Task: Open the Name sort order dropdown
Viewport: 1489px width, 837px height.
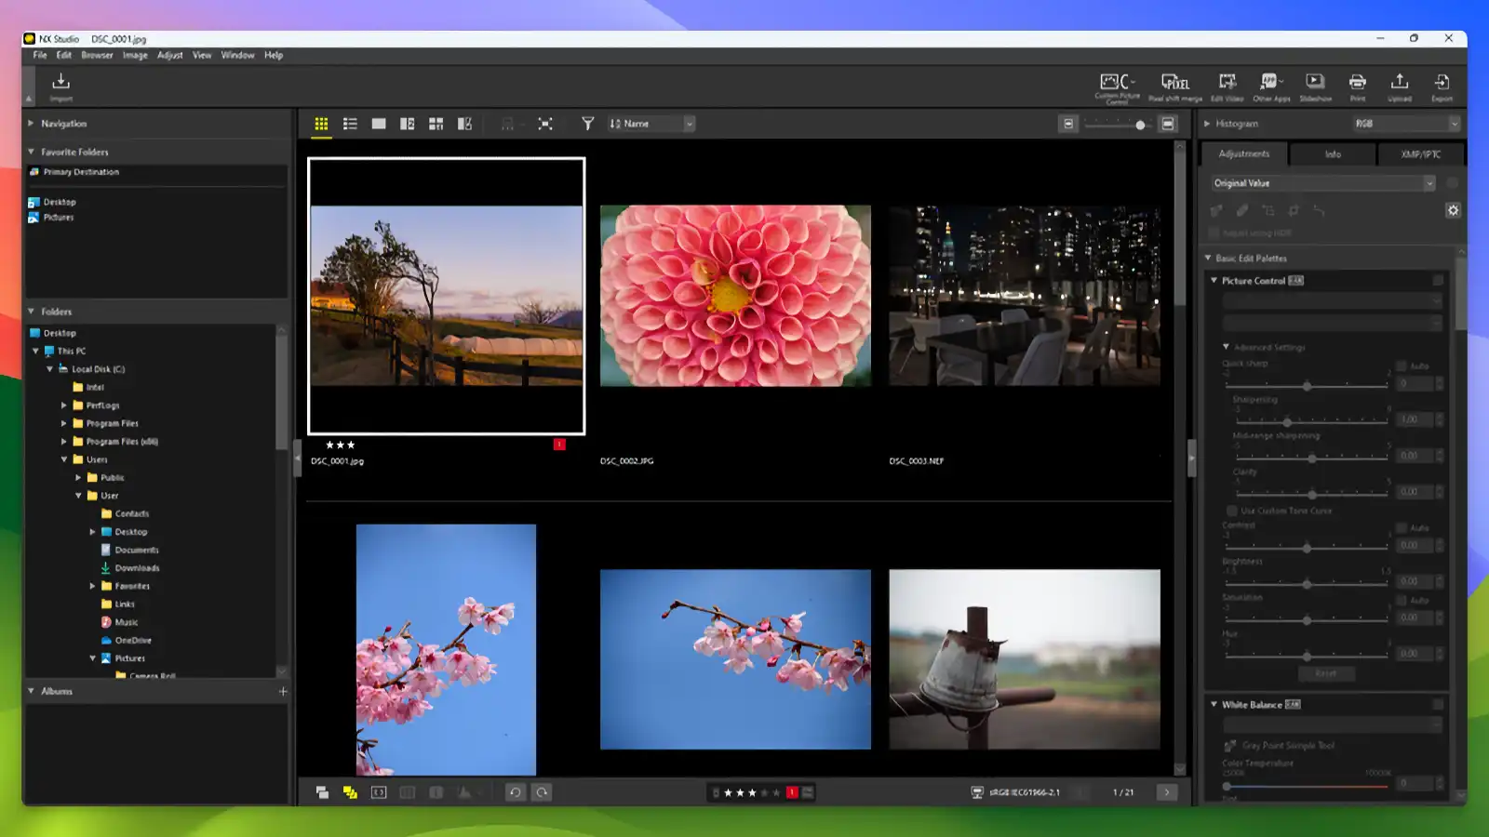Action: tap(689, 123)
